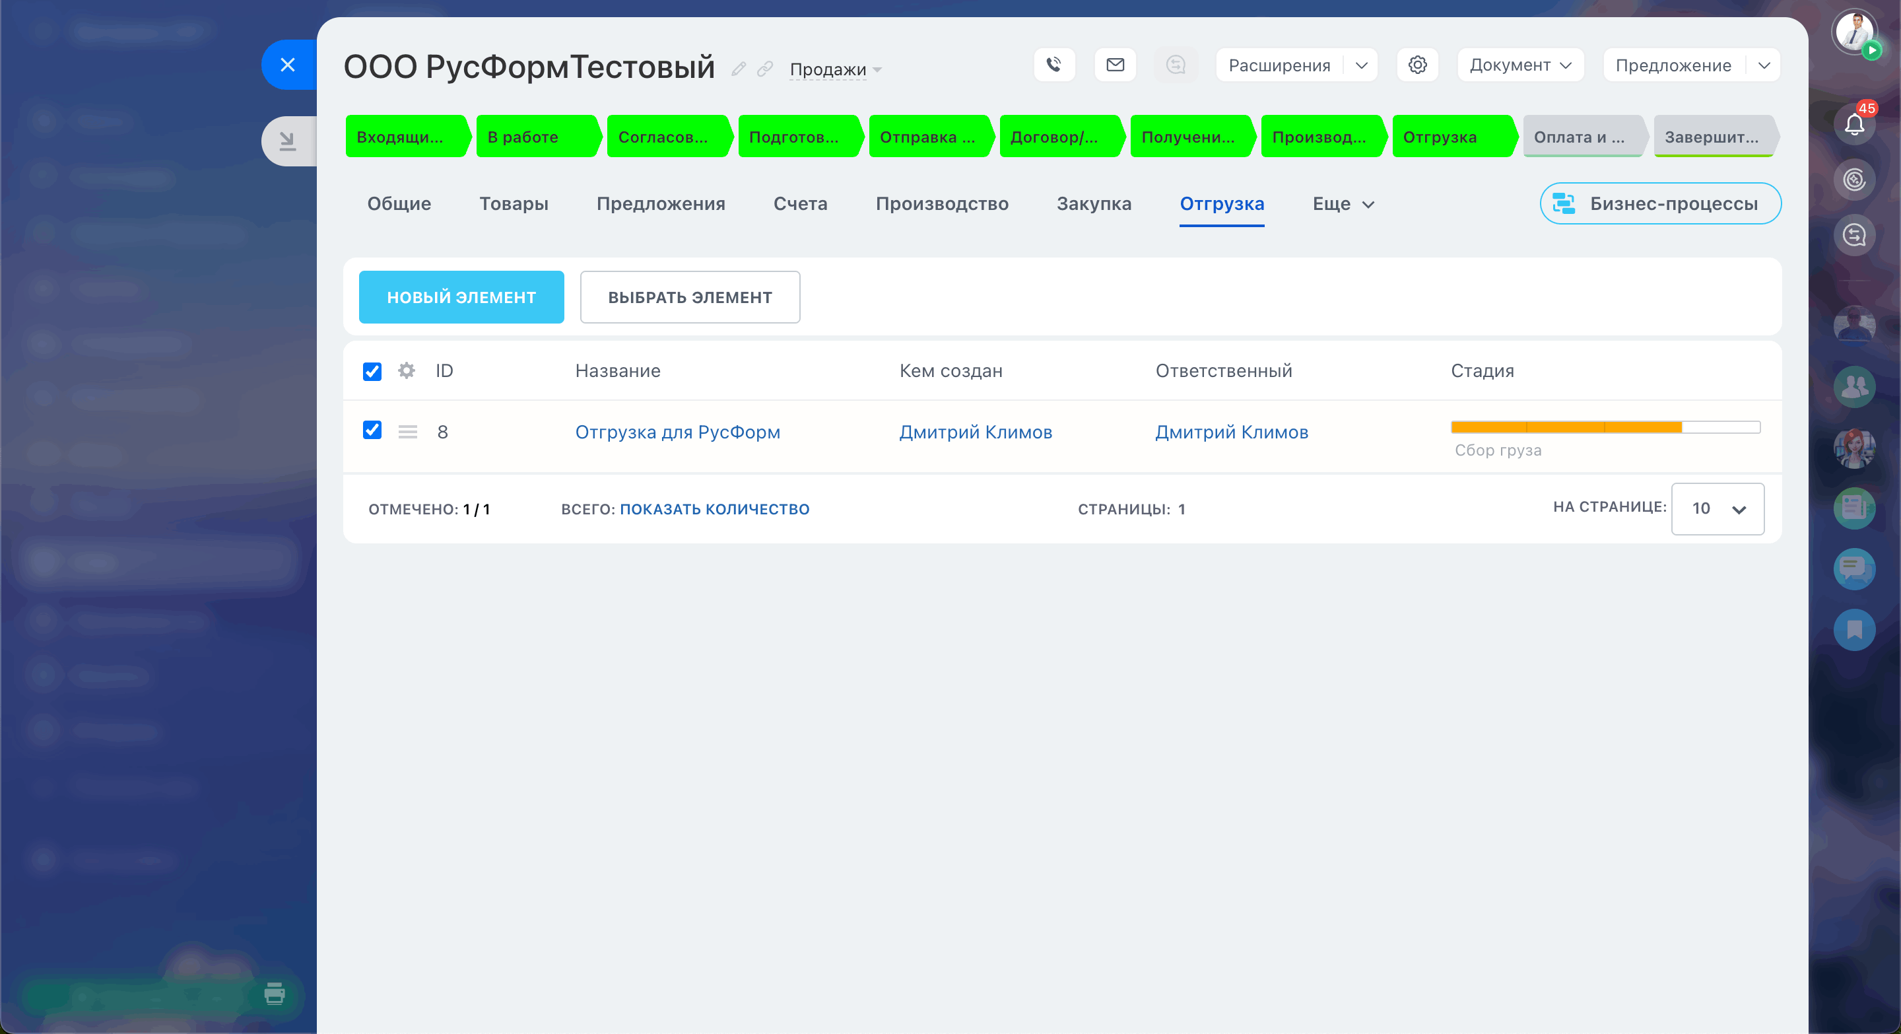Click the НОВЫЙ ЭЛЕМЕНТ button
This screenshot has height=1034, width=1901.
[461, 296]
